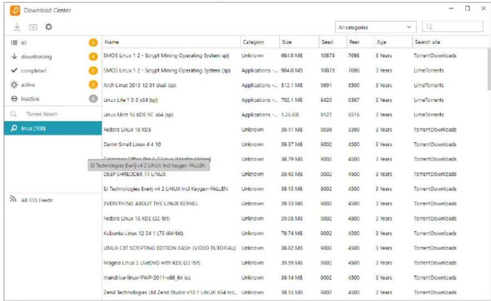Click the 3399 peer value
This screenshot has width=491, height=301.
pos(354,129)
